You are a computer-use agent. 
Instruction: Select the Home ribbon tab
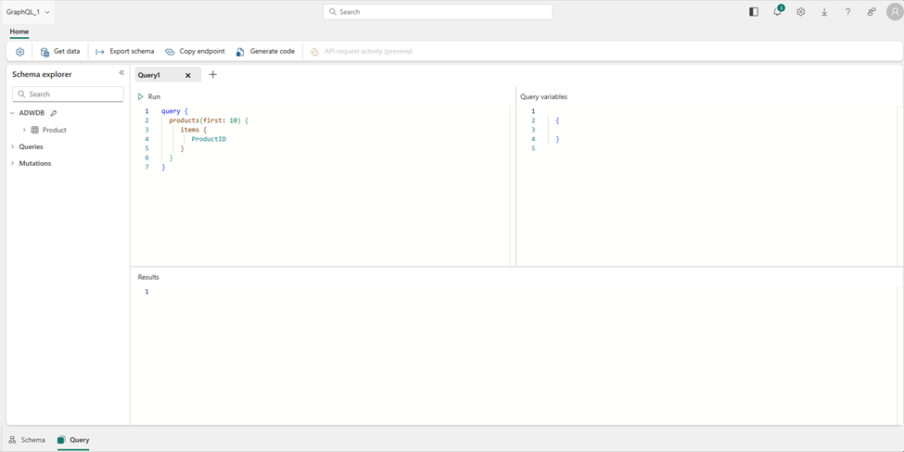coord(19,31)
